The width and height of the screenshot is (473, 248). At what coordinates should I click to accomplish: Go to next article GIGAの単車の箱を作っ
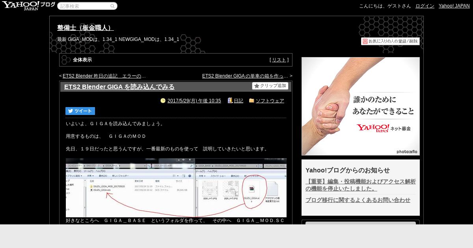245,76
